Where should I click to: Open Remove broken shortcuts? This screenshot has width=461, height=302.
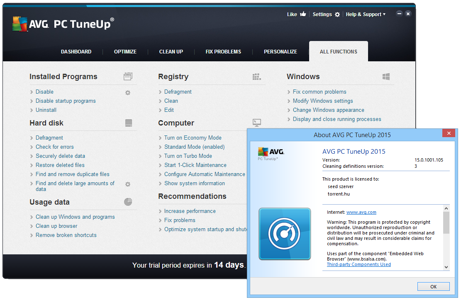[x=66, y=235]
